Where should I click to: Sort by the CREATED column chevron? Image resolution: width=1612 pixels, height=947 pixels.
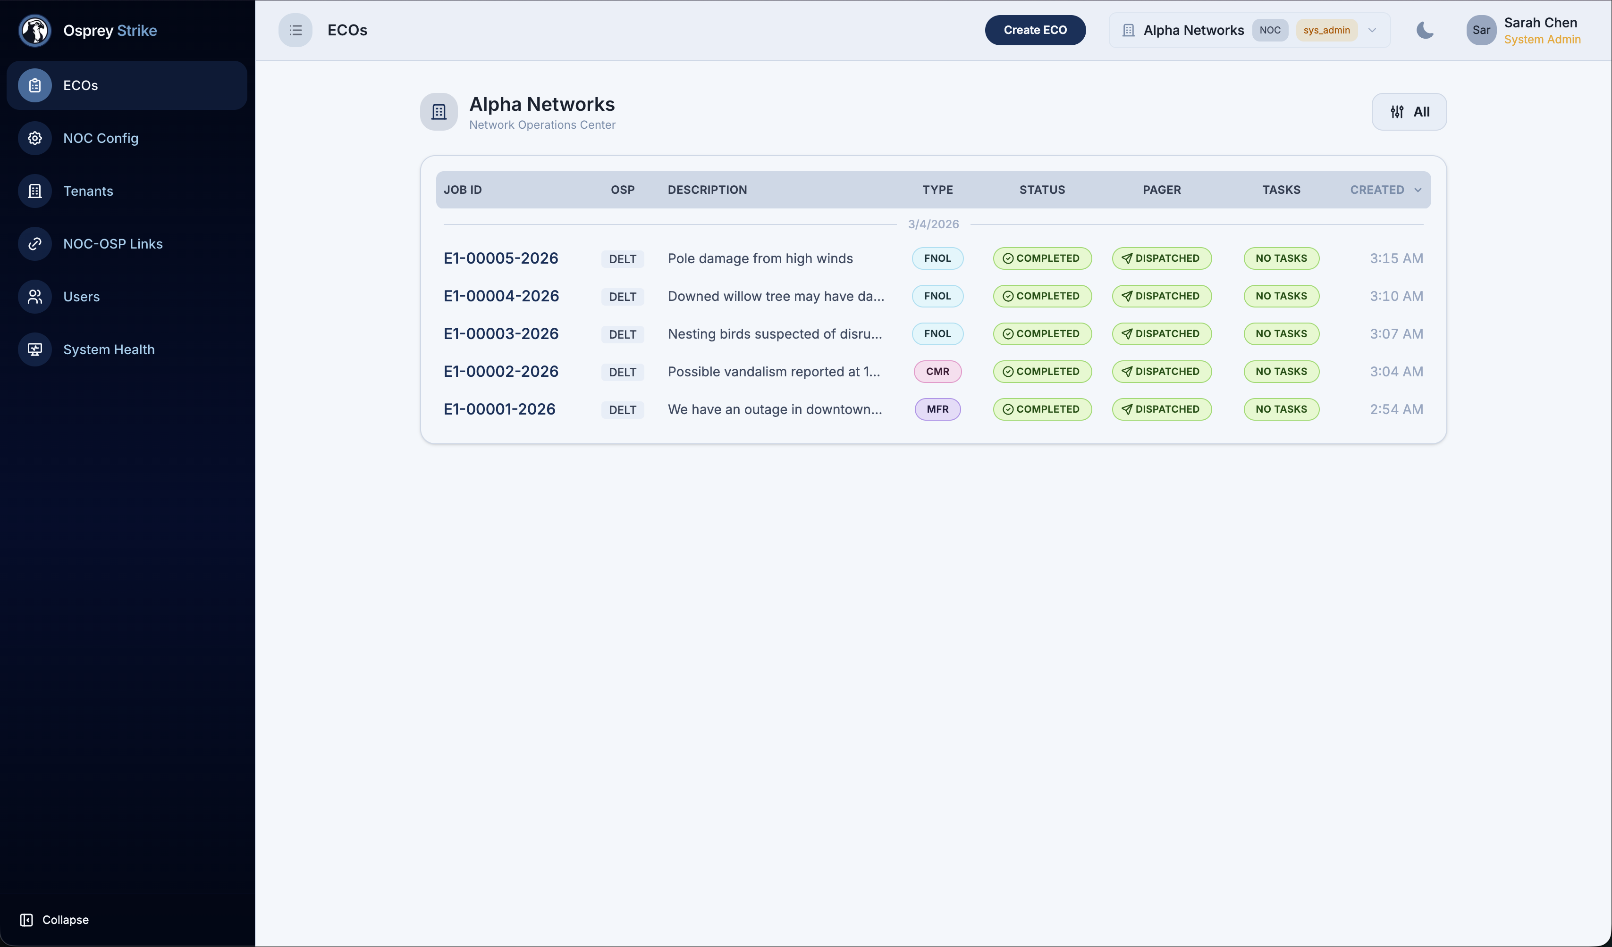[x=1418, y=190]
